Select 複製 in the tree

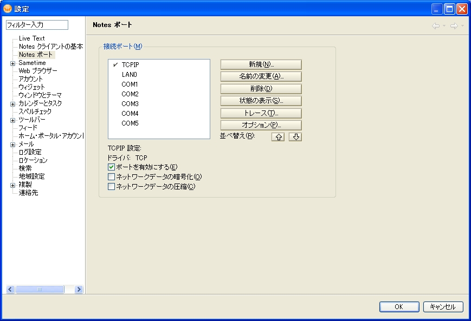coord(25,185)
